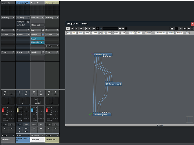Click the All MIDI input routing field
The image size is (194, 145).
(21, 22)
